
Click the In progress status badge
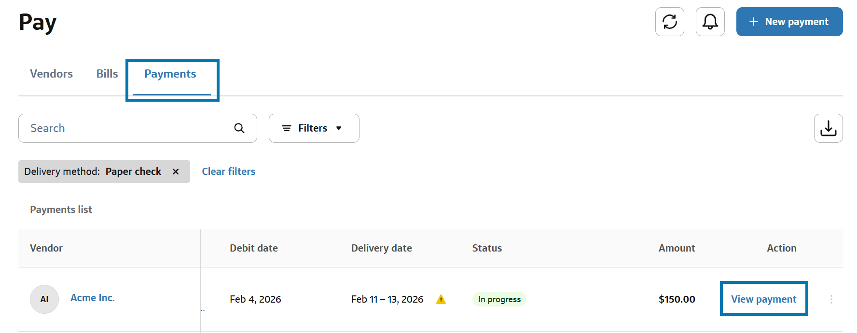click(x=499, y=299)
